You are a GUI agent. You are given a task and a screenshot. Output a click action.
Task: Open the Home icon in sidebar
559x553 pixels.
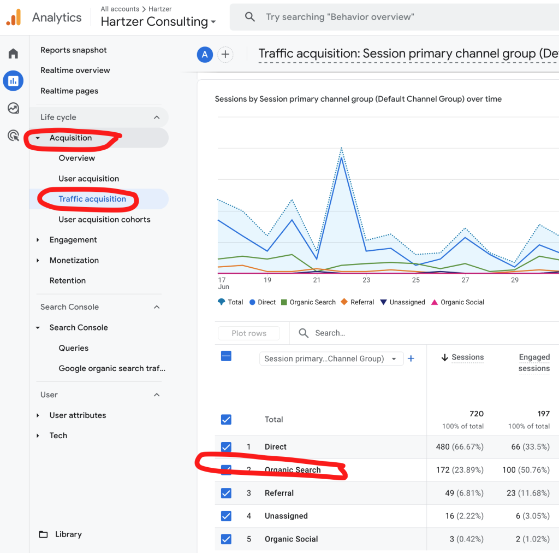(13, 53)
